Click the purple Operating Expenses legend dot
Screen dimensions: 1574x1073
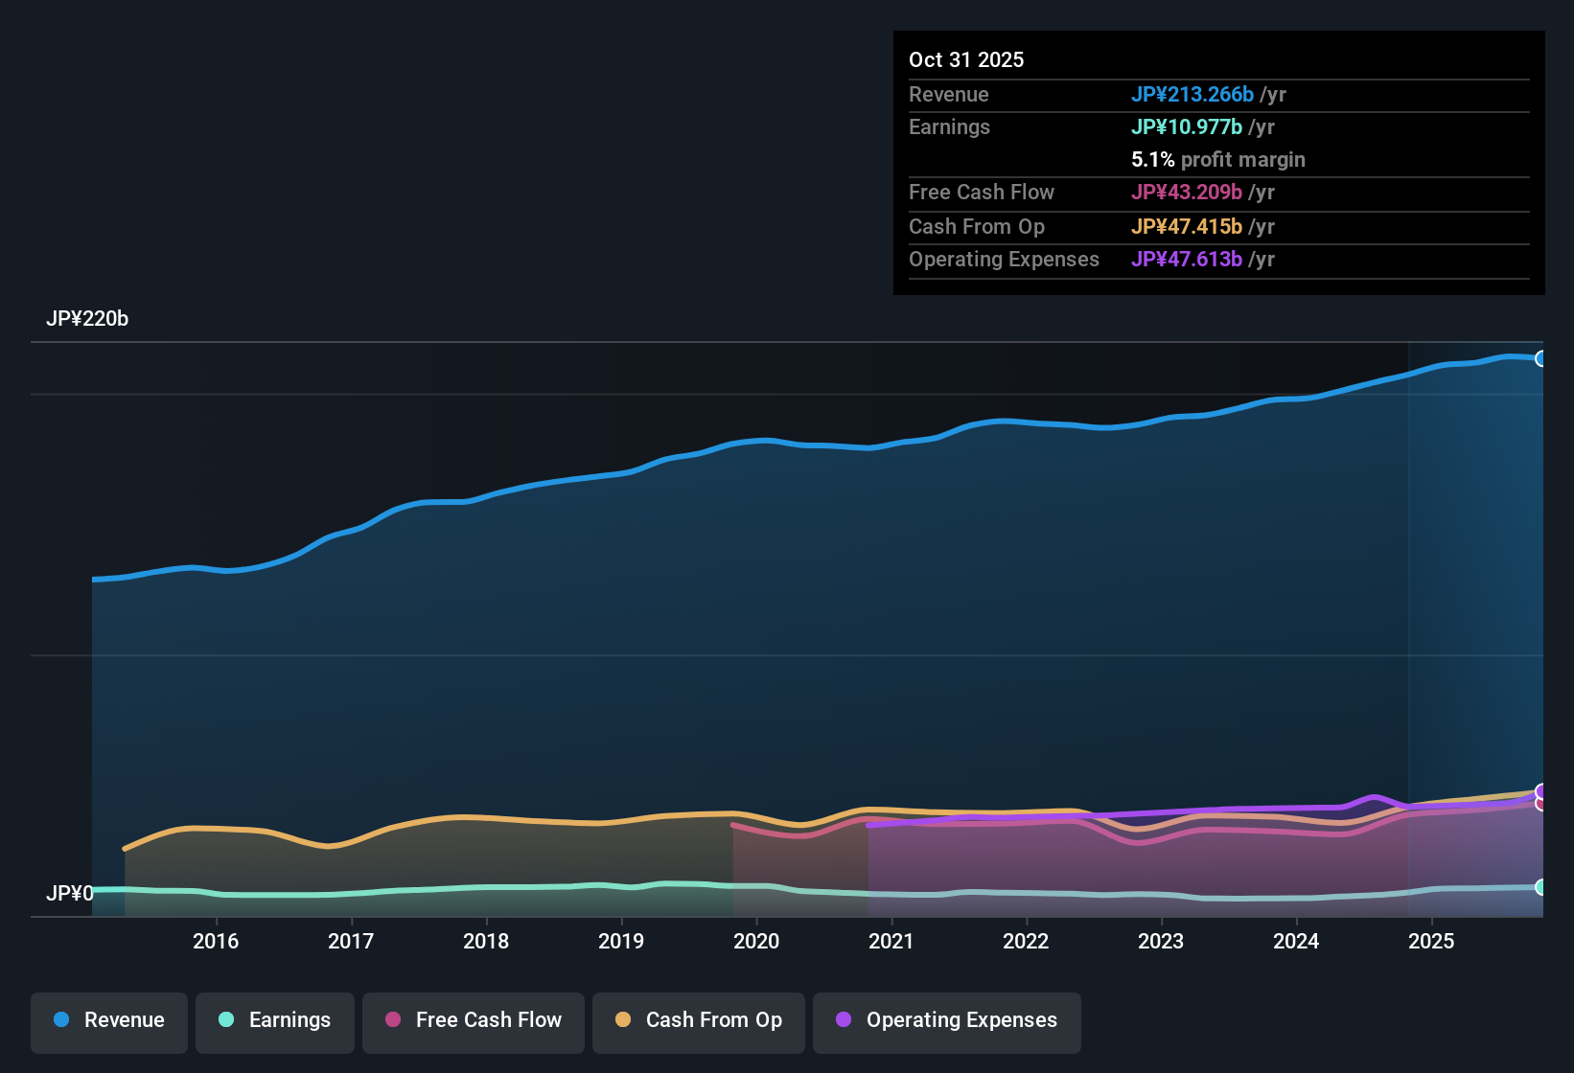pos(843,1020)
